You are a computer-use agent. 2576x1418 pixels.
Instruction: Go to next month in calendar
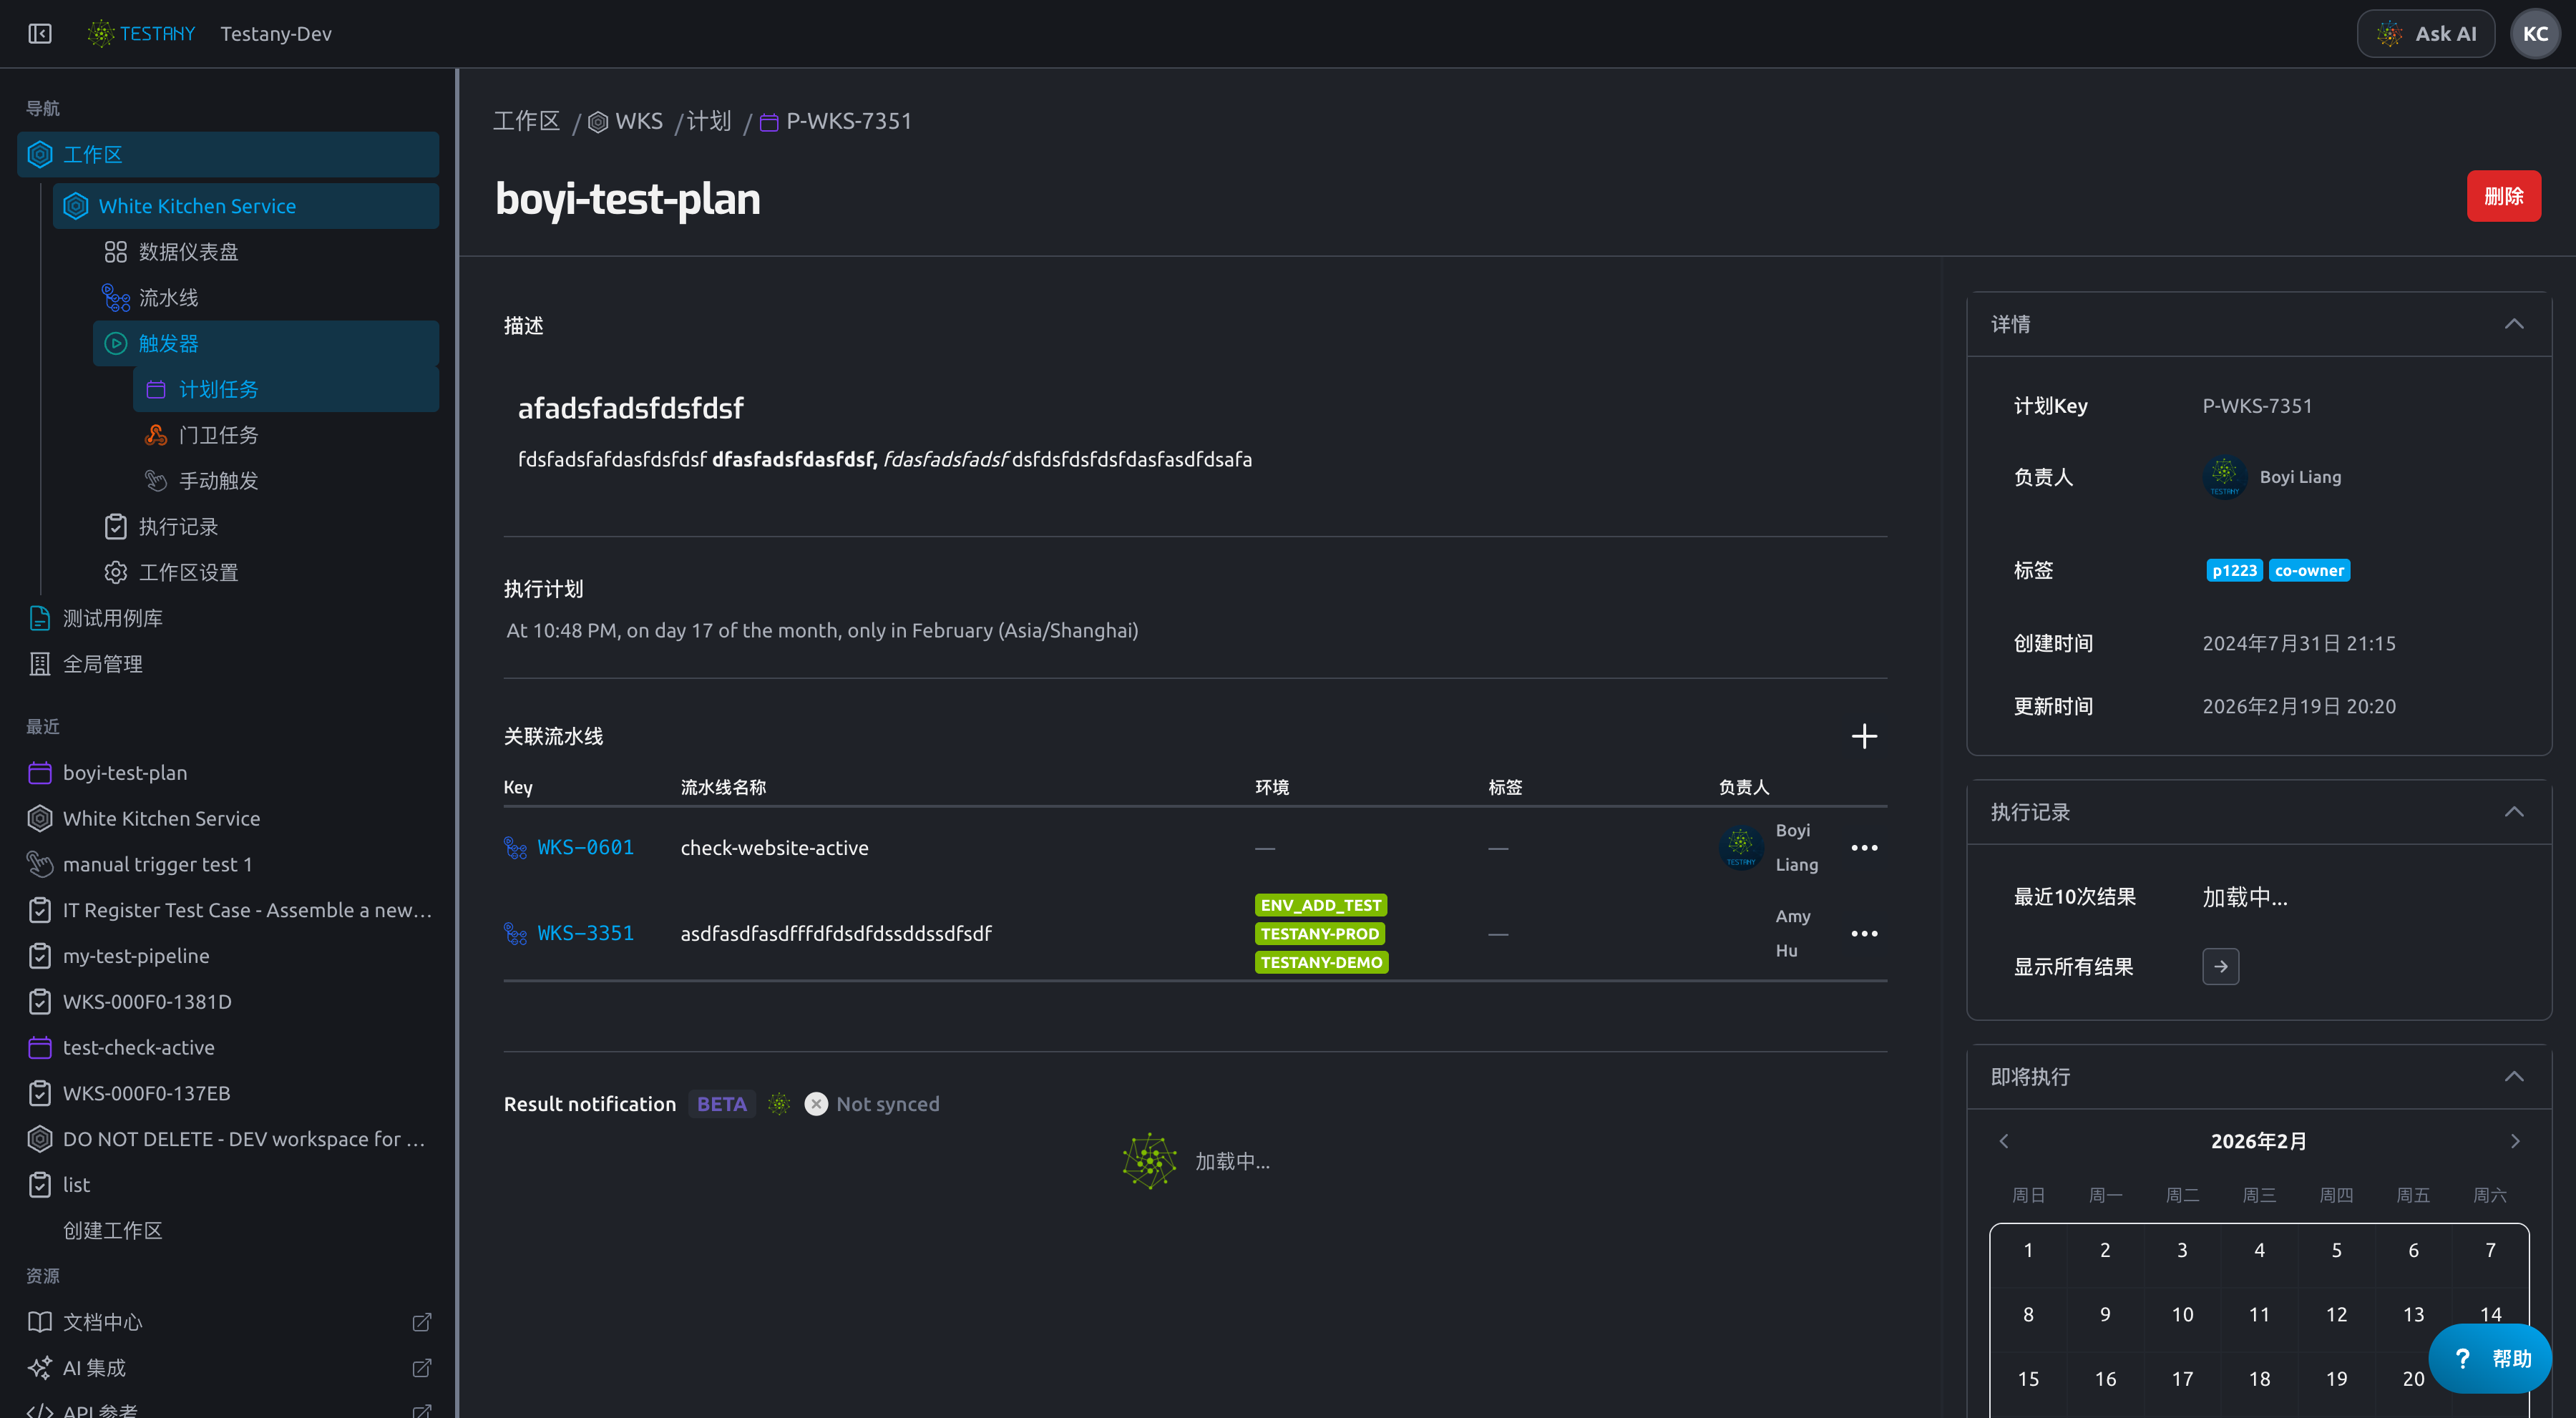point(2515,1142)
